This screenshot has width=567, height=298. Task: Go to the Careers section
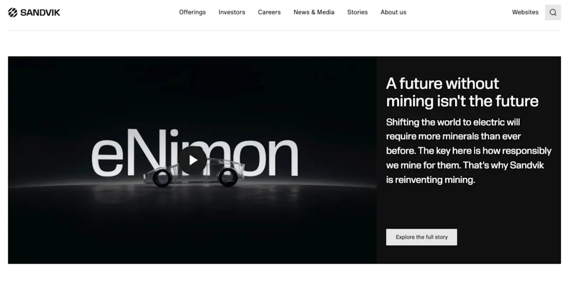coord(269,12)
